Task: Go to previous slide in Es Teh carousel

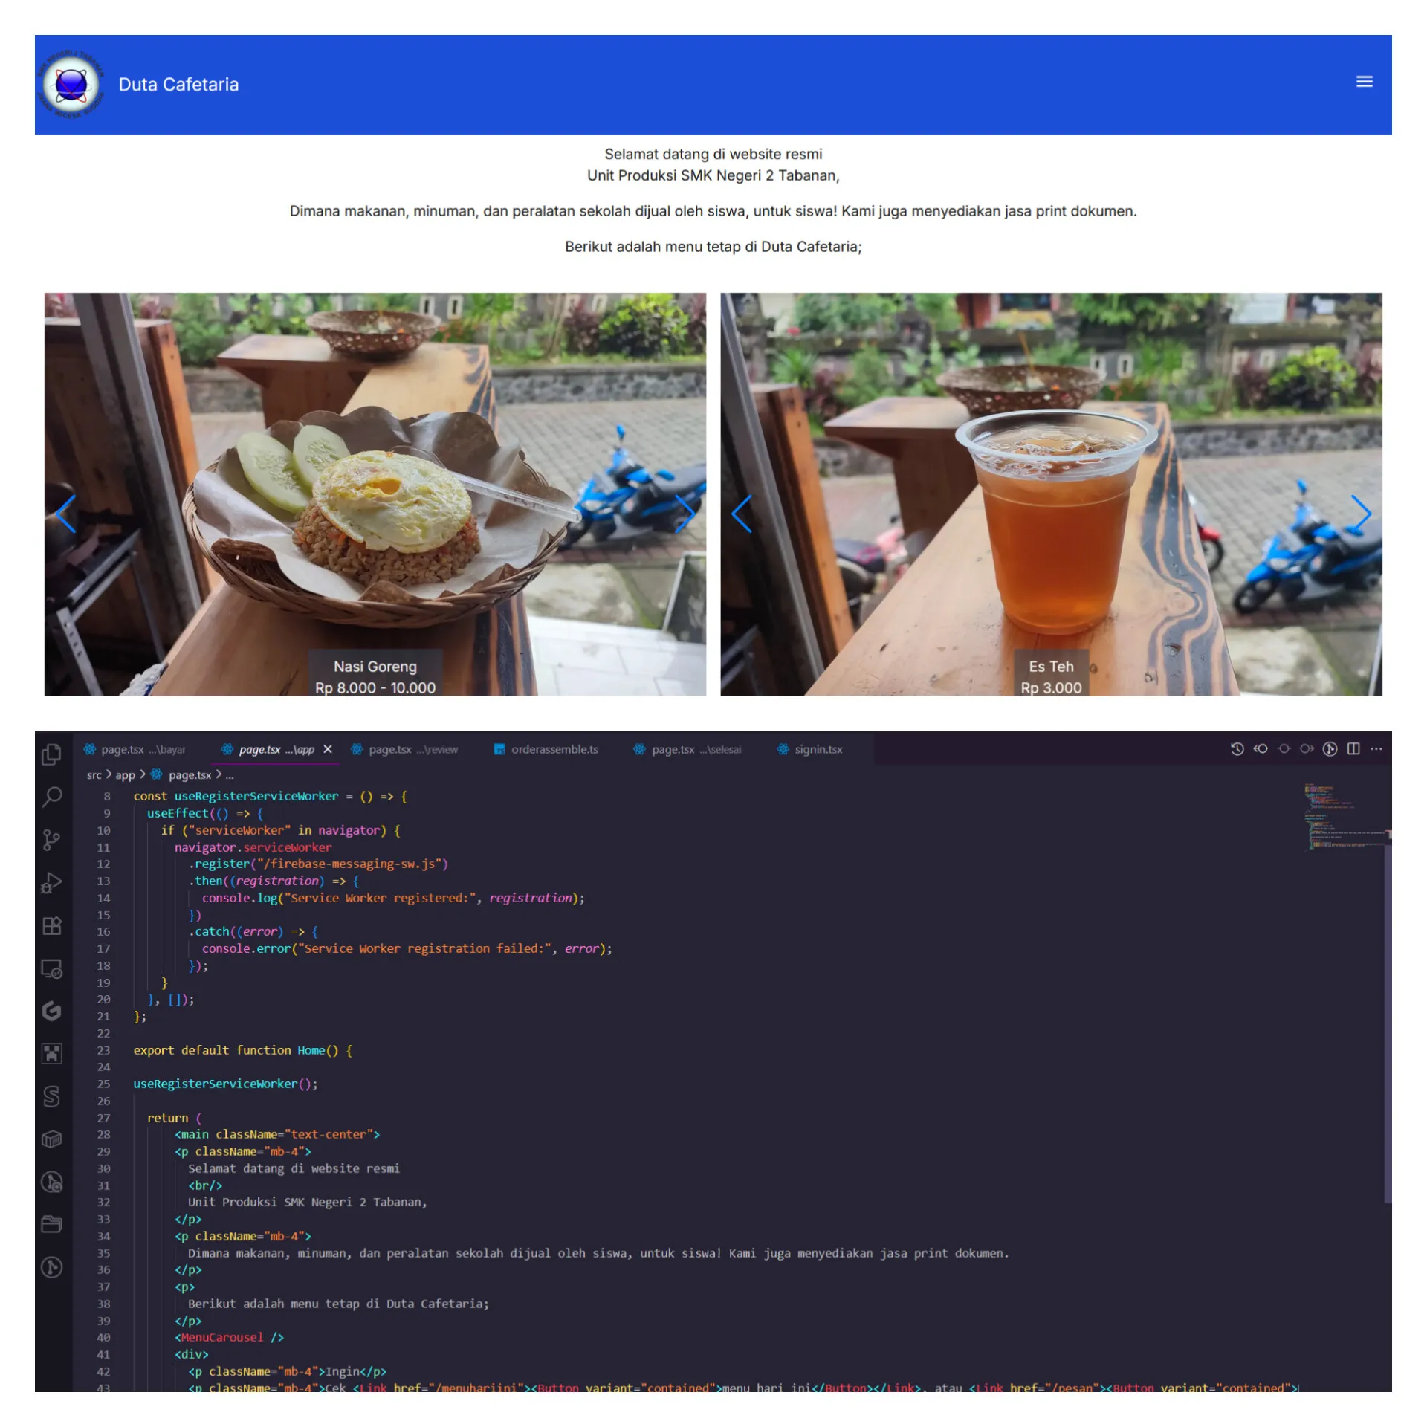Action: pos(742,514)
